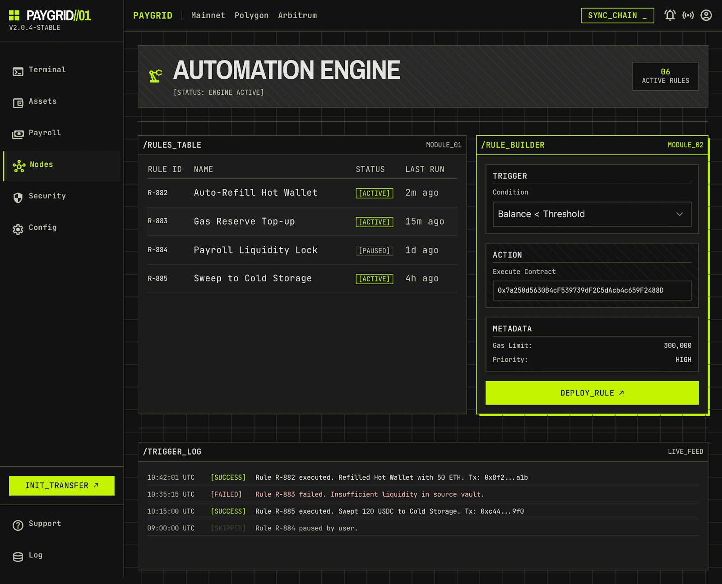Image resolution: width=722 pixels, height=584 pixels.
Task: Click the R-884 paused by user log entry
Action: tap(423, 528)
